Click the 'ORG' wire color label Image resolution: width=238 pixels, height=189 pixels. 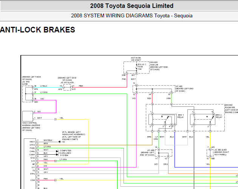[165, 164]
